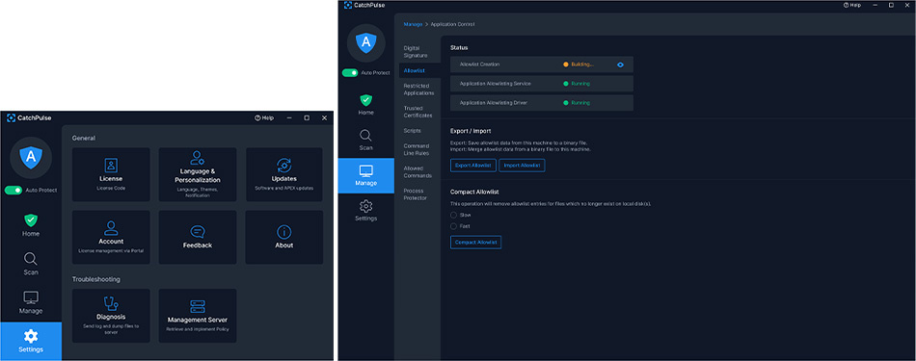Click Building... status text
This screenshot has height=361, width=916.
581,64
